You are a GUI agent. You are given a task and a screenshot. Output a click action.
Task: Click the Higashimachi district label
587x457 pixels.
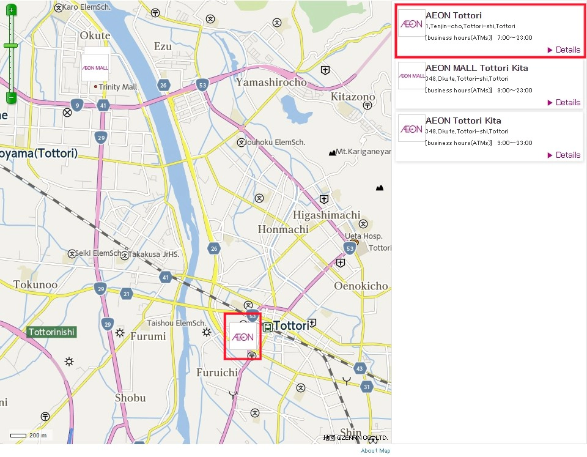tap(327, 215)
